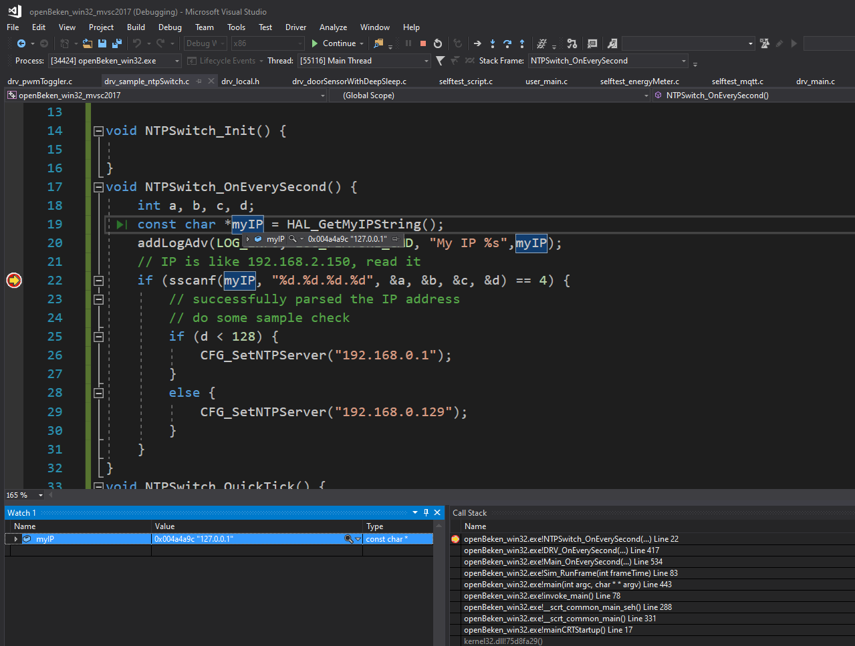Collapse the NTPSwitch_Init function body
Screen dimensions: 855x646
tap(98, 130)
